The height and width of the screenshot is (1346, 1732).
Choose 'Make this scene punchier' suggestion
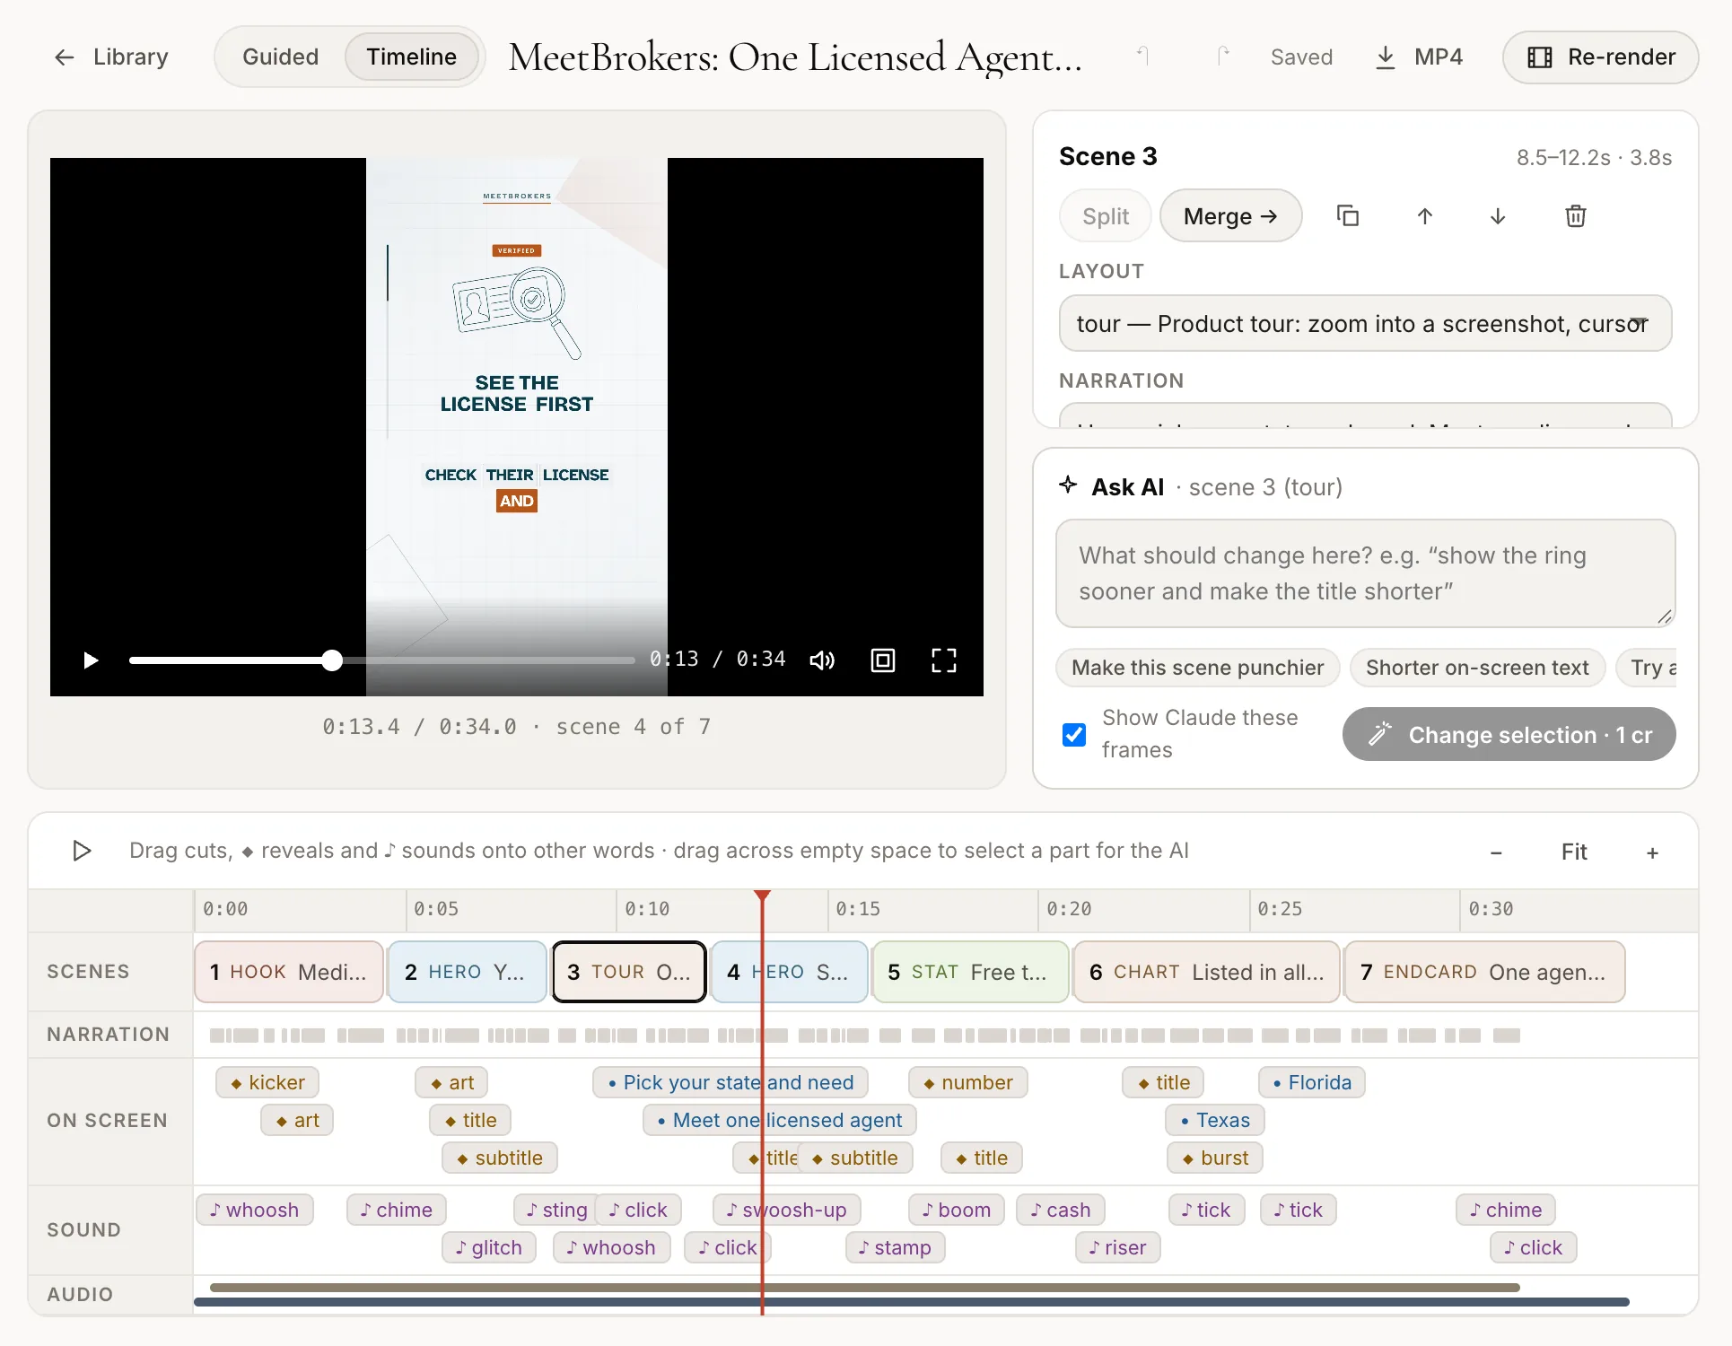point(1197,668)
